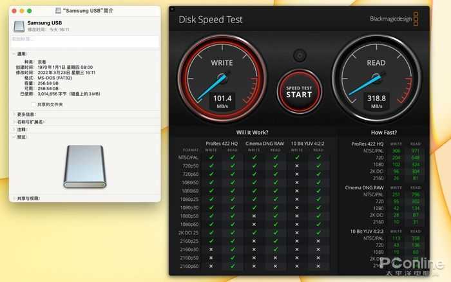
Task: Click the '256.58 GB' capacity value
Action: tap(48, 83)
